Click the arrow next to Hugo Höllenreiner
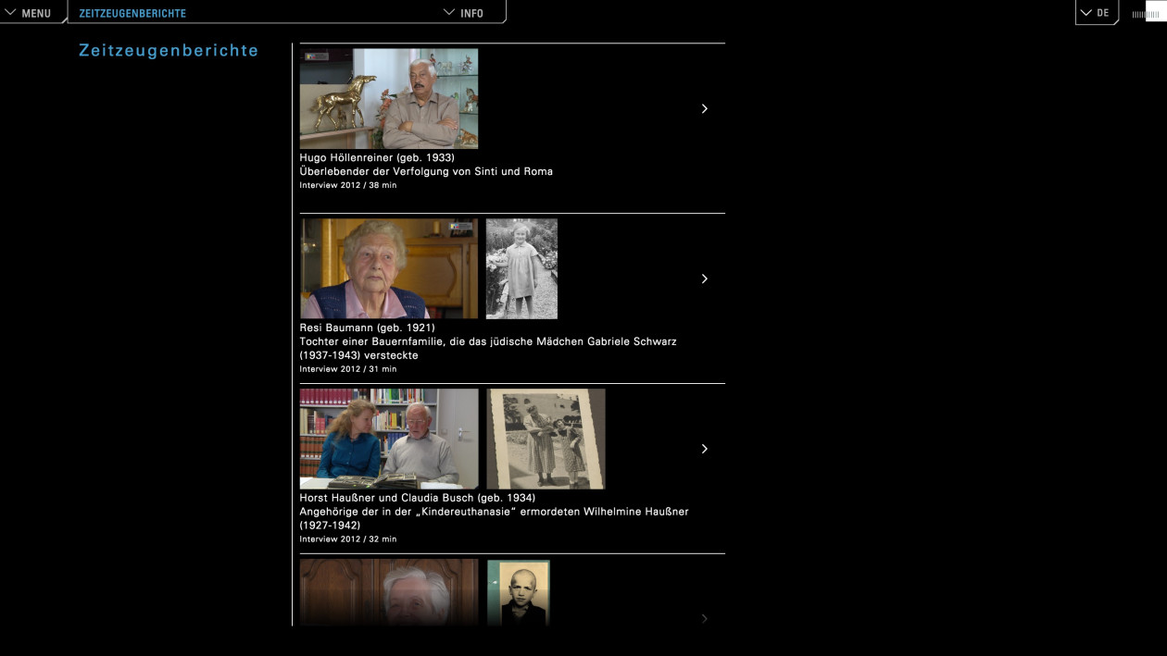Viewport: 1167px width, 656px height. point(704,108)
